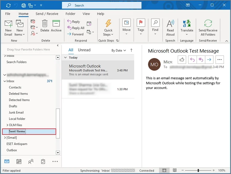
Task: Switch to Tasks view icon
Action: tap(43, 161)
